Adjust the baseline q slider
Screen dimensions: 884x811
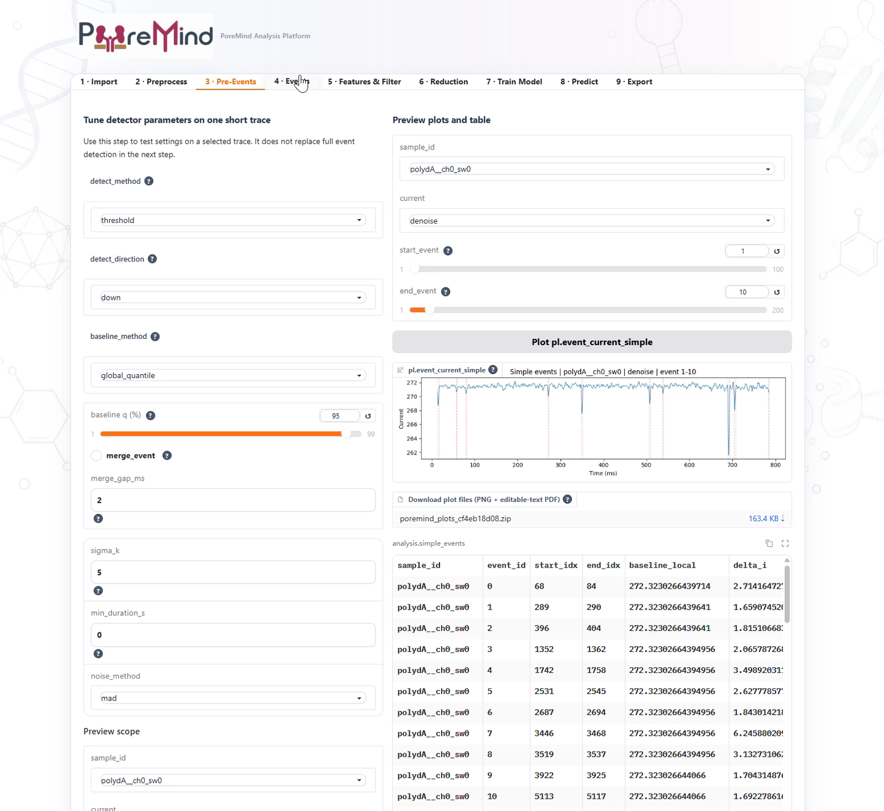(x=231, y=434)
